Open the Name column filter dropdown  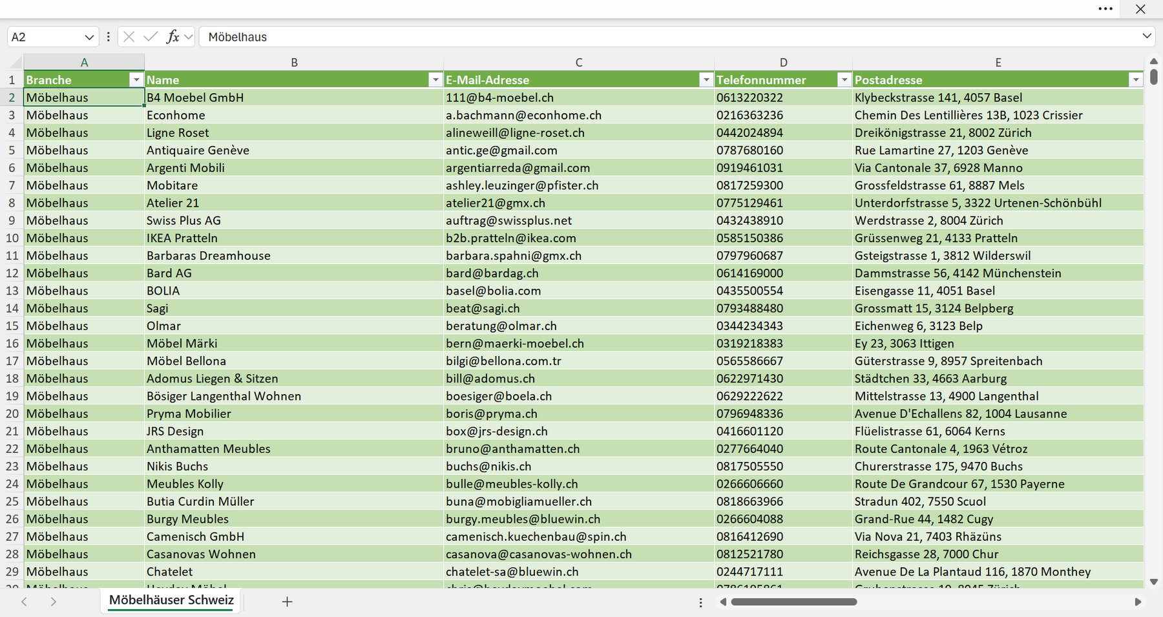click(x=435, y=79)
